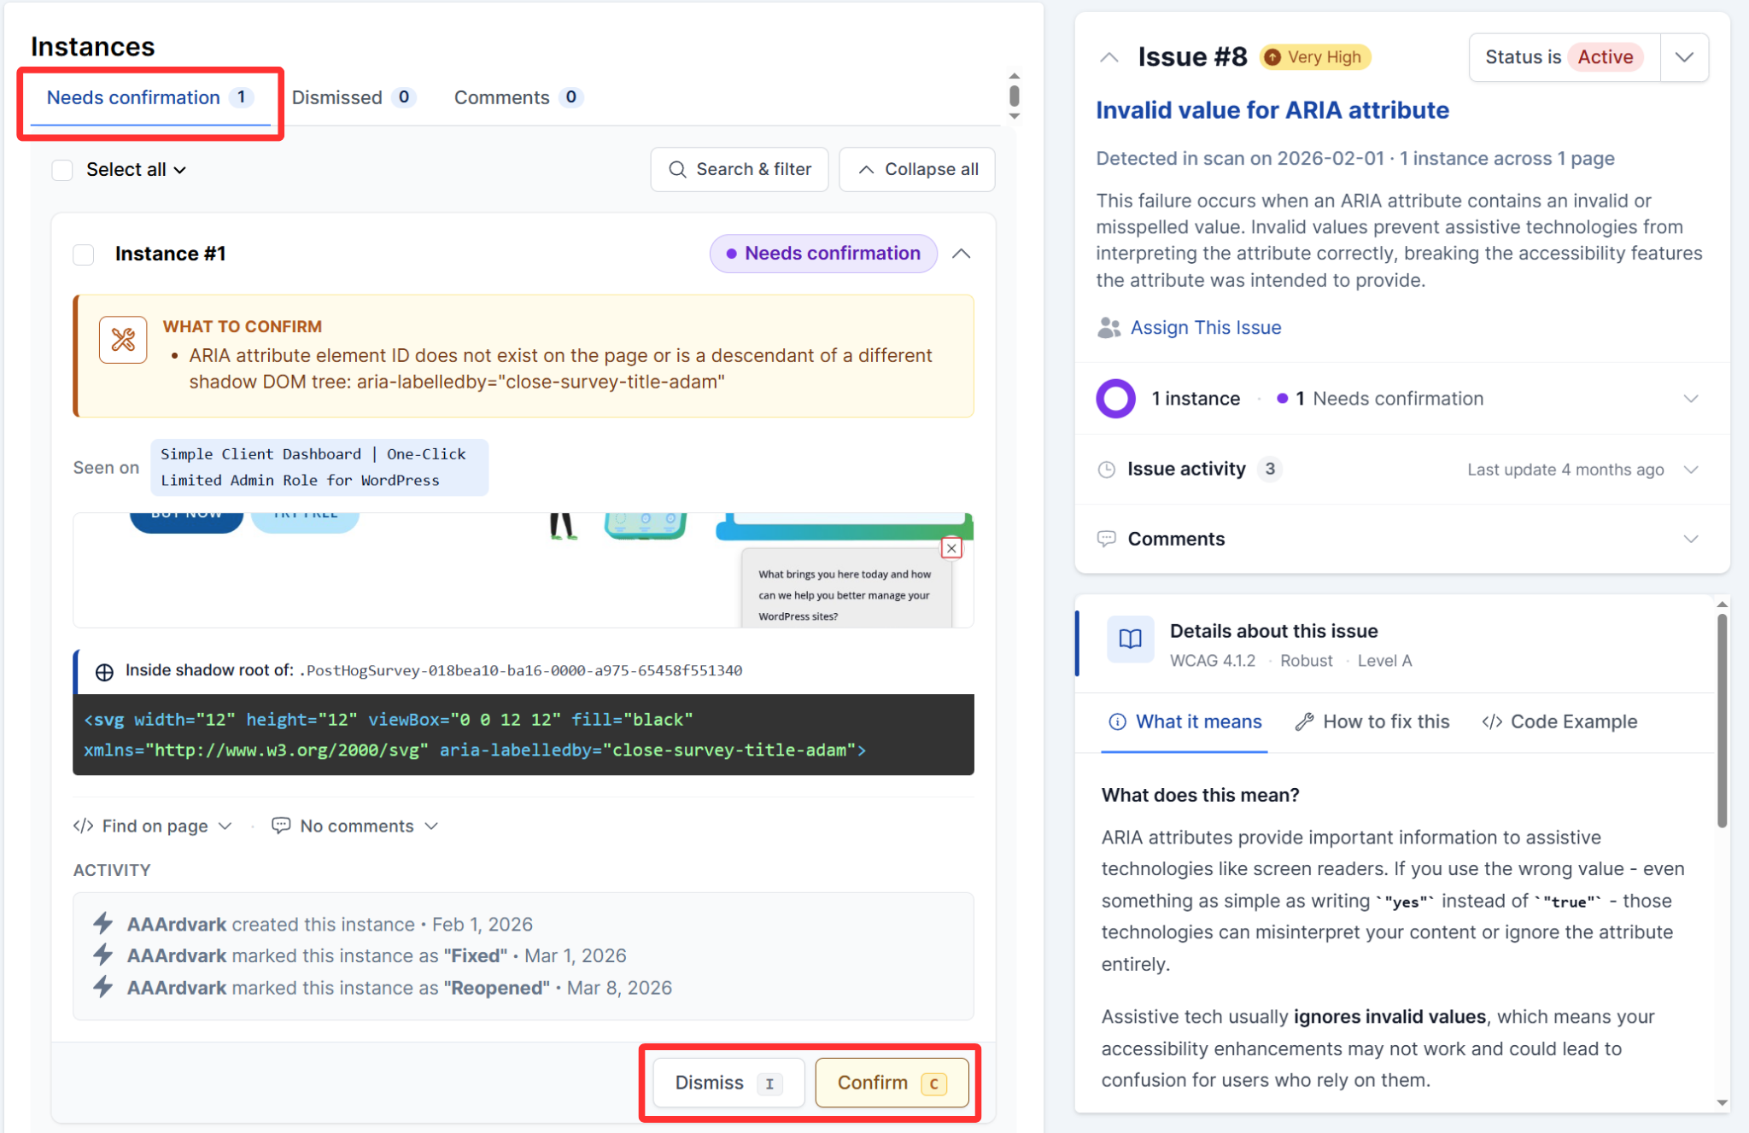Click the lightning icon for Reopened activity
This screenshot has height=1133, width=1749.
pos(103,987)
